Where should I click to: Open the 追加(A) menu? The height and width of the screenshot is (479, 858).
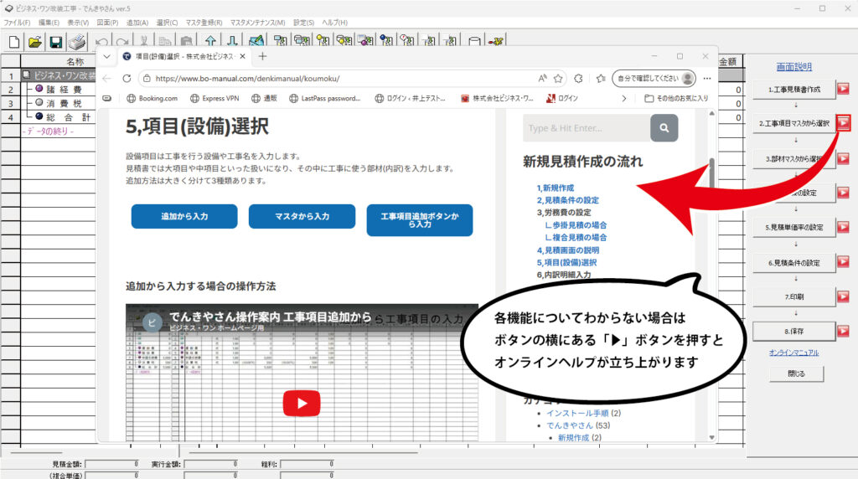(x=137, y=23)
